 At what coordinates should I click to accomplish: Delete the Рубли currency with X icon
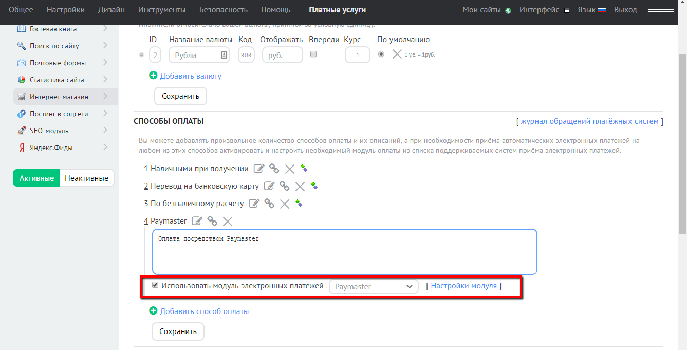click(x=397, y=54)
